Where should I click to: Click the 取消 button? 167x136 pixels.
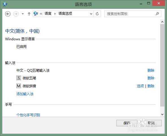click(x=151, y=123)
